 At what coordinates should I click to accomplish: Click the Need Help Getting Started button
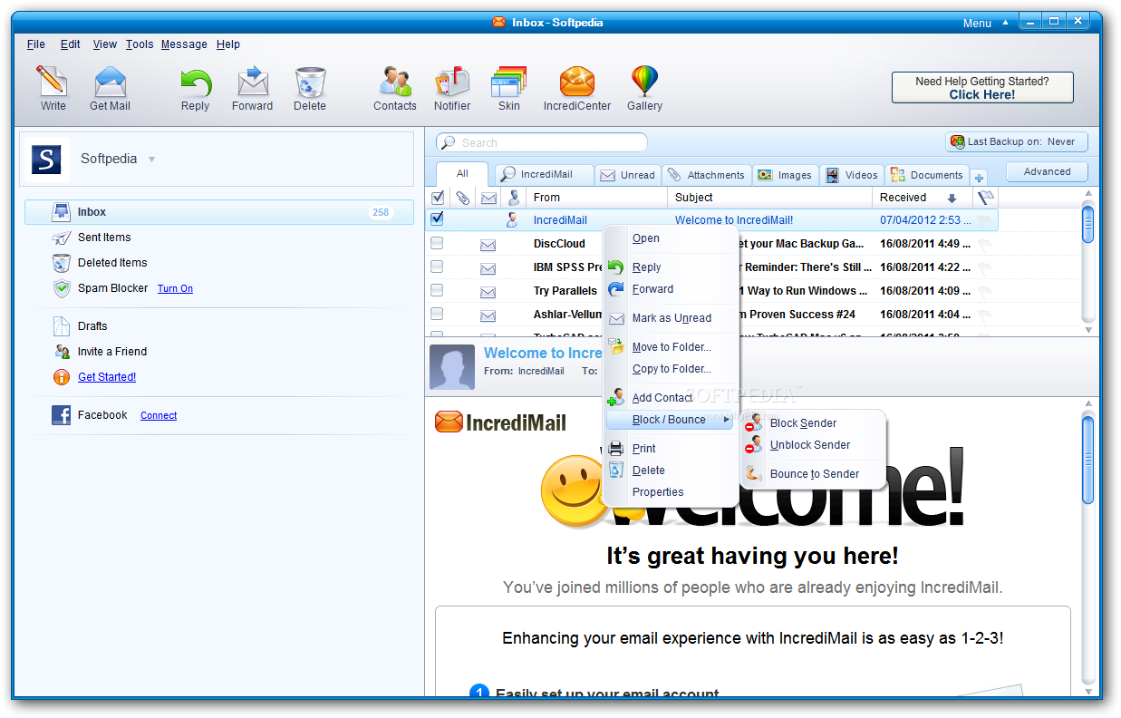(982, 88)
